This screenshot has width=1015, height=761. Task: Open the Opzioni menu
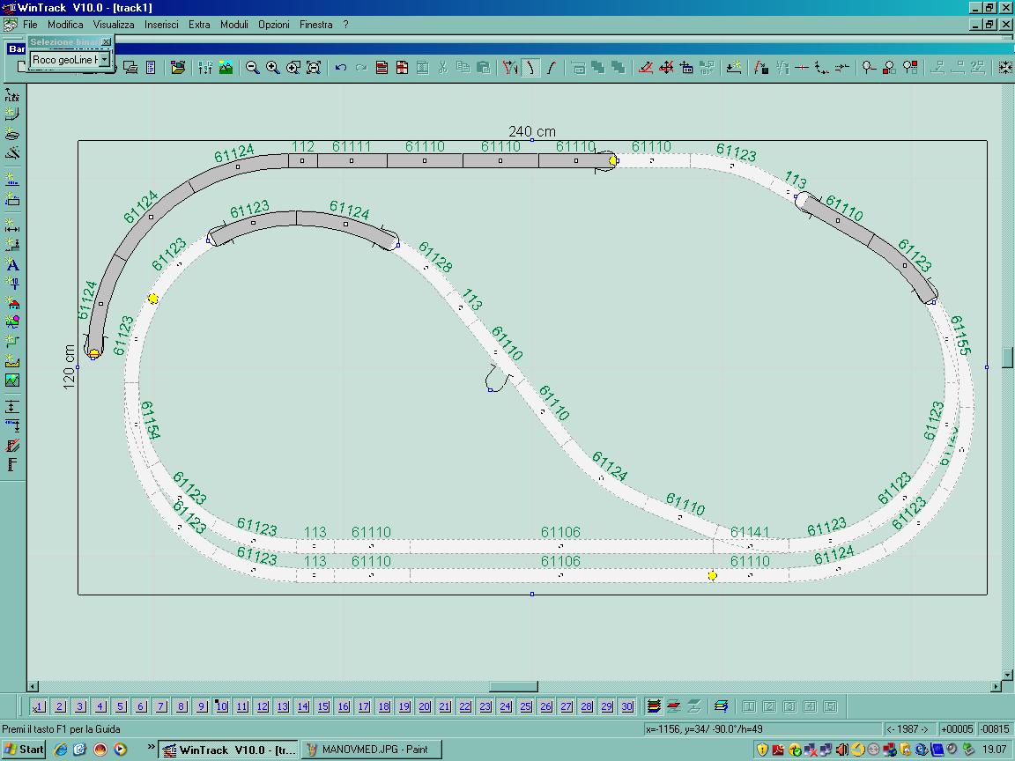273,25
